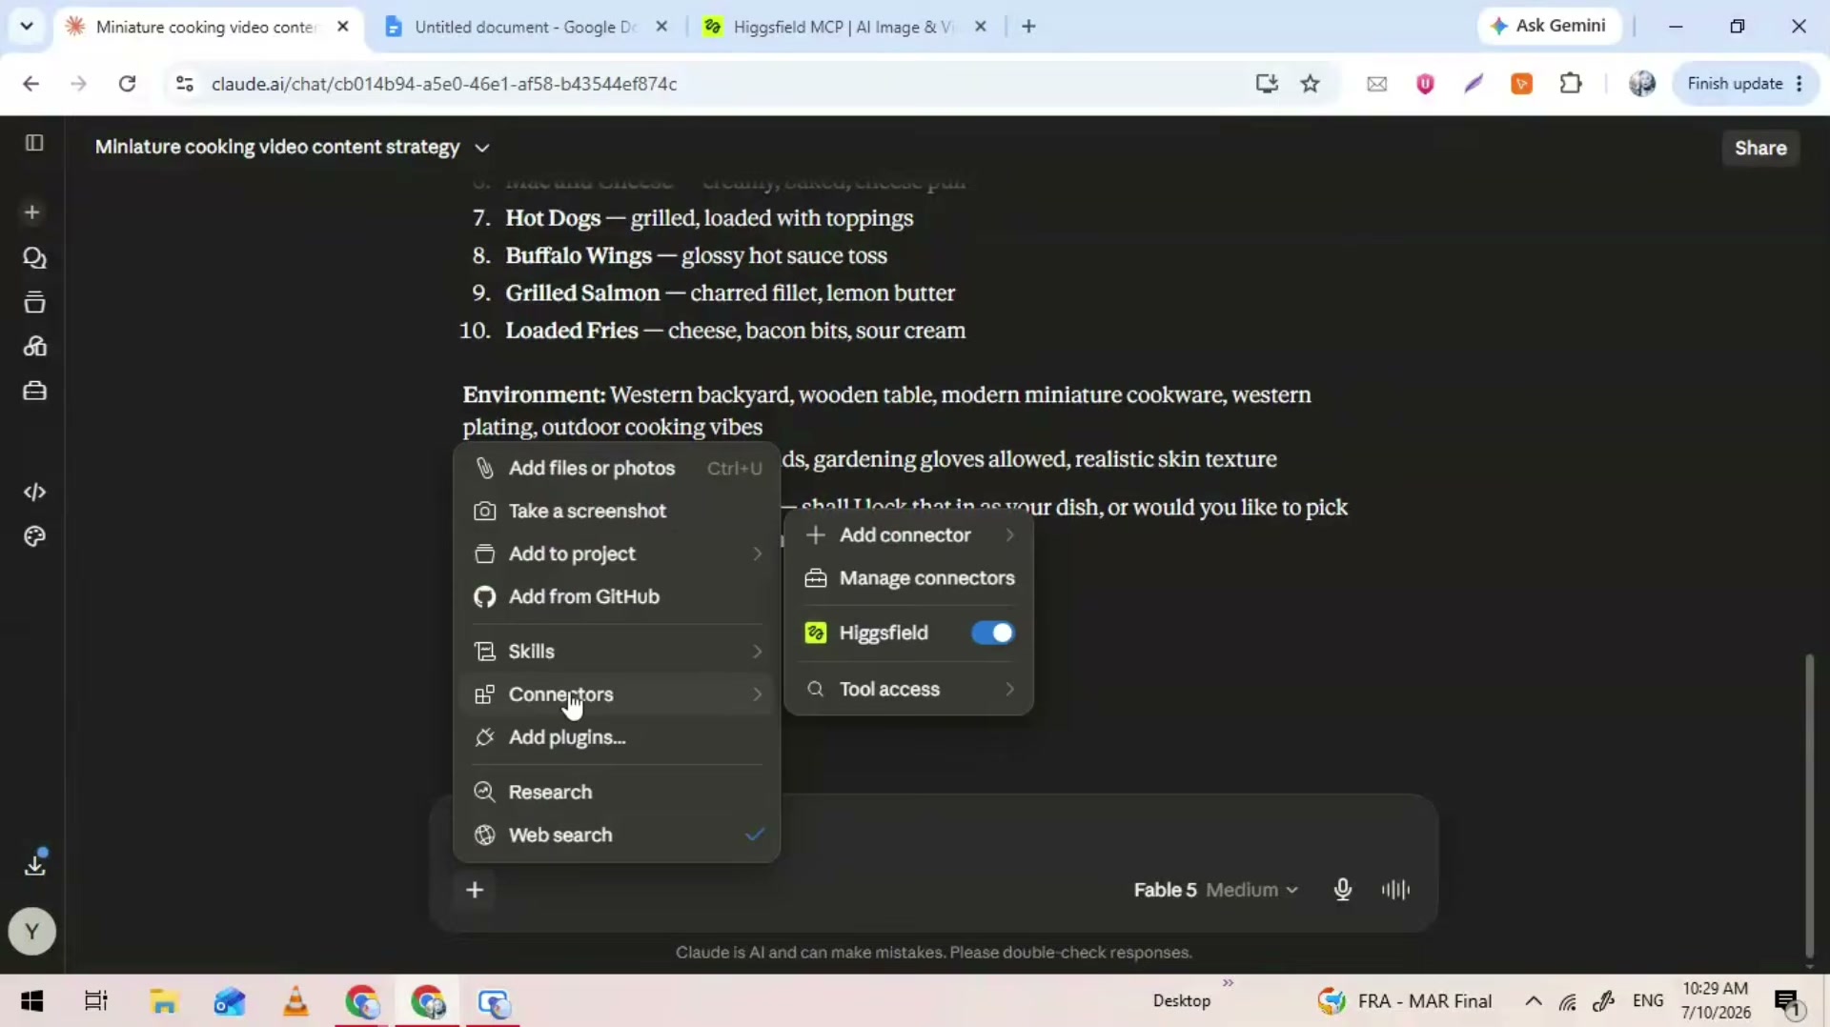Bookmark this page with the star icon
This screenshot has width=1830, height=1027.
(x=1311, y=84)
